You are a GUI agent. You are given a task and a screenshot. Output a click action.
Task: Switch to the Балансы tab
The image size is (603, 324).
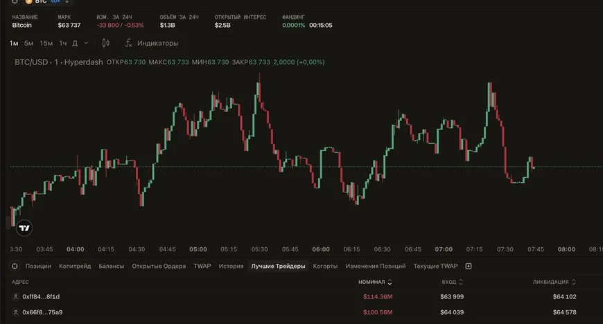pyautogui.click(x=112, y=266)
